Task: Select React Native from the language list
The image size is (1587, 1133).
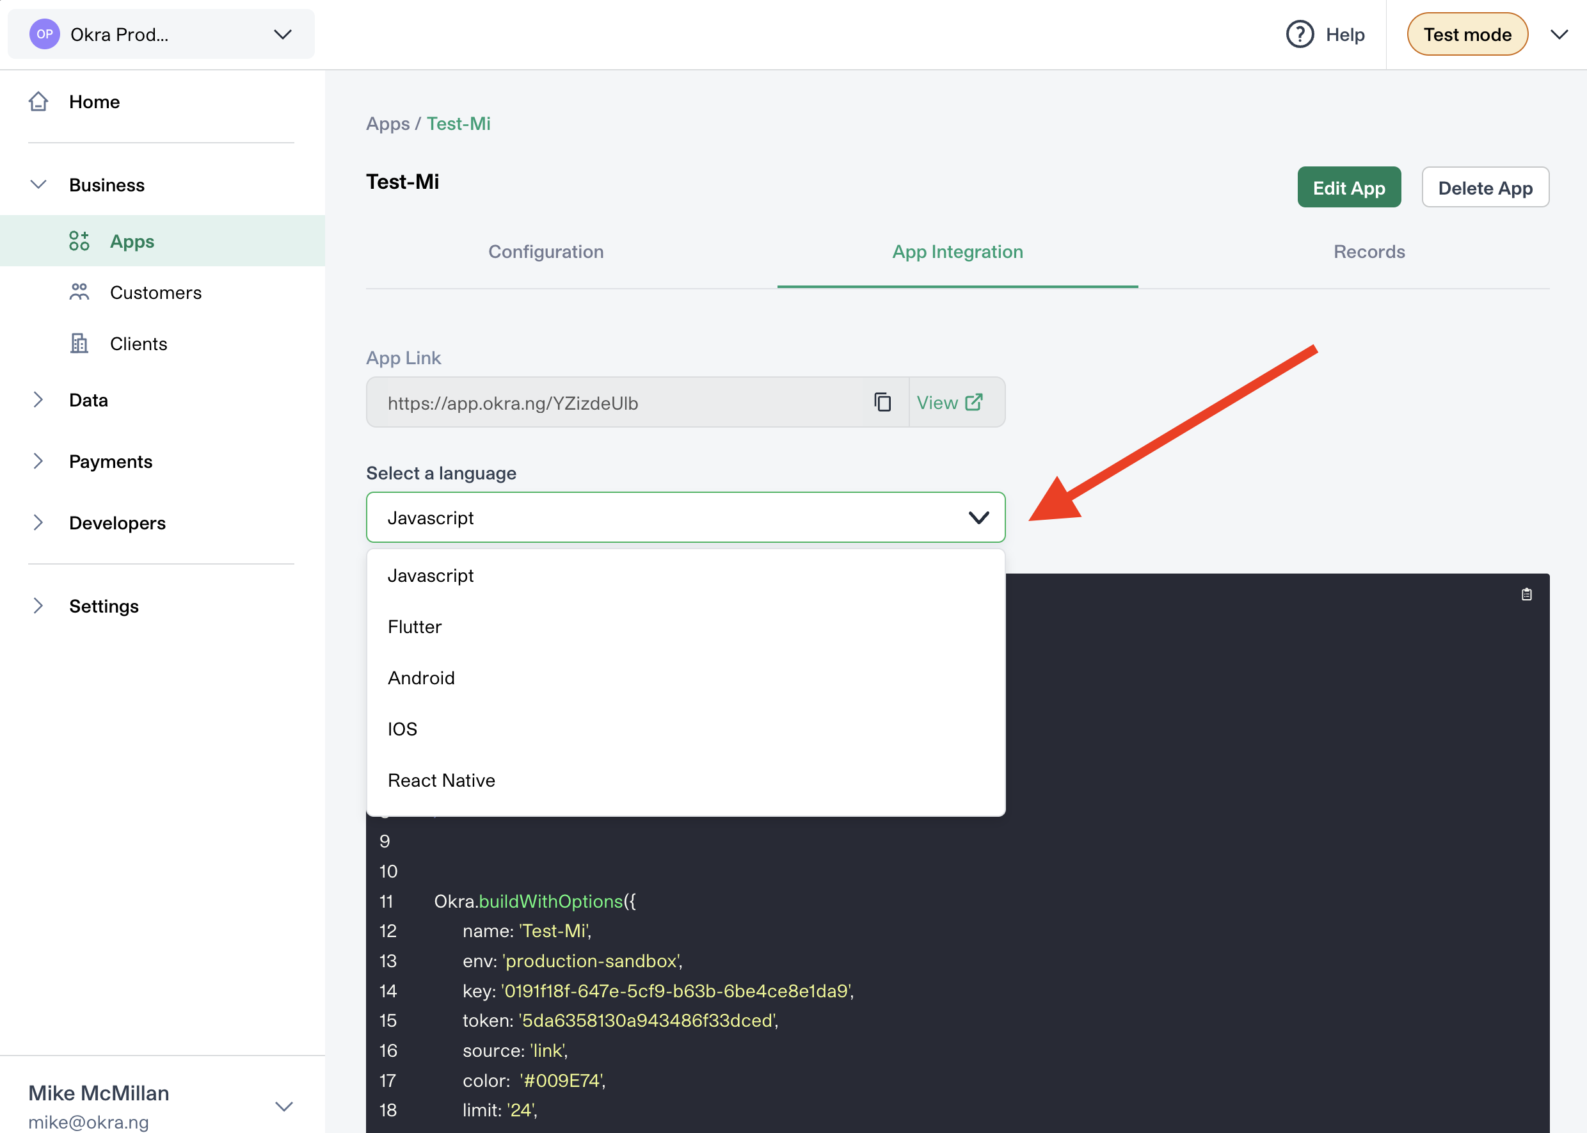Action: (685, 780)
